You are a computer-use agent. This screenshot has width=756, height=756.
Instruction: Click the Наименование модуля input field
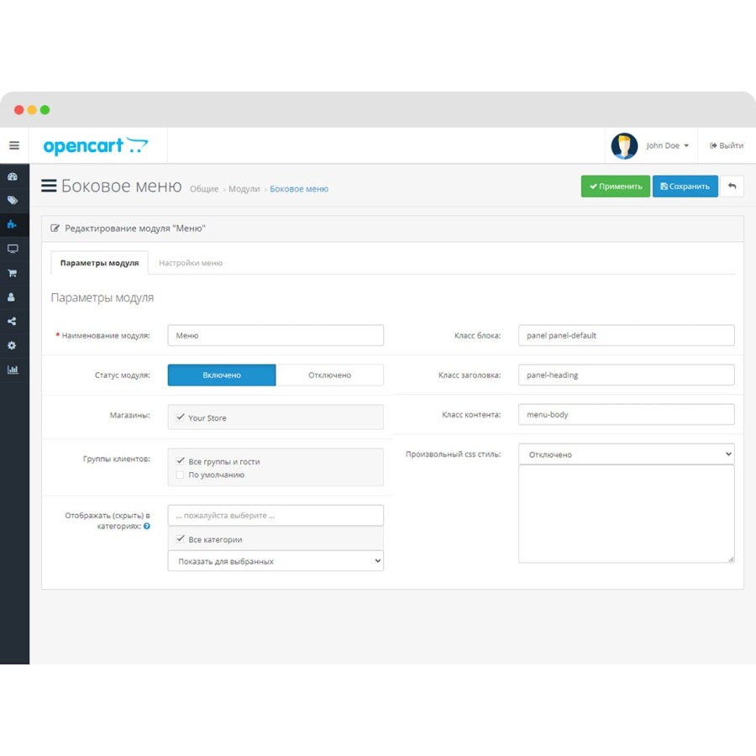point(276,335)
